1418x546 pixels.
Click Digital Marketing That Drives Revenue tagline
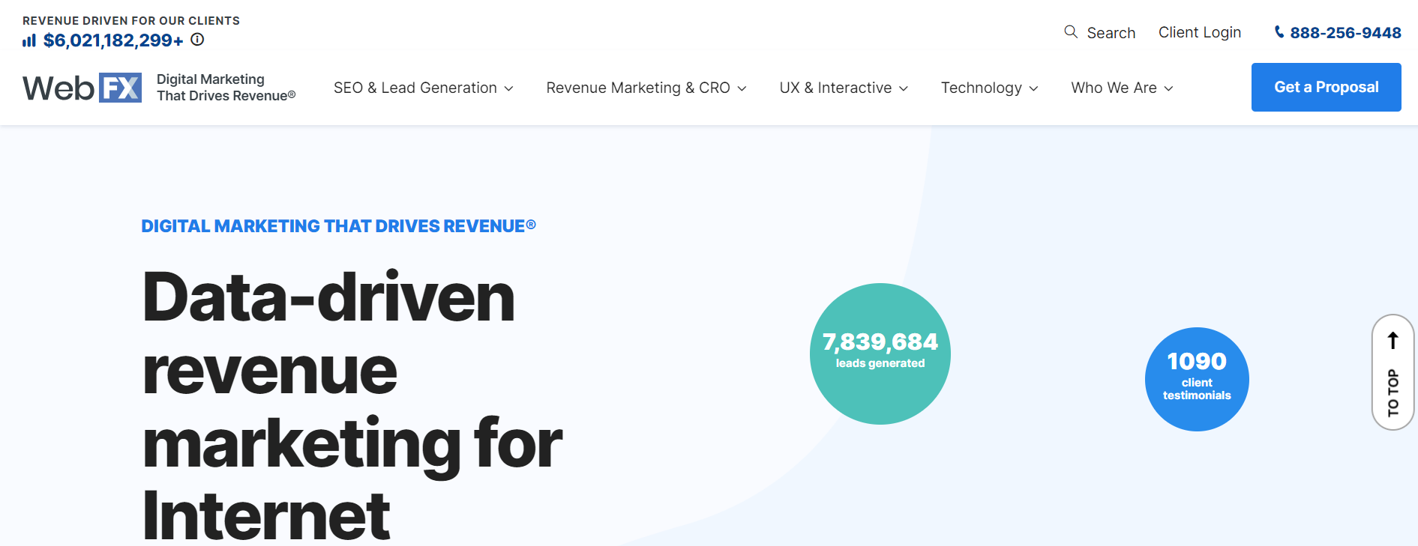tap(226, 88)
